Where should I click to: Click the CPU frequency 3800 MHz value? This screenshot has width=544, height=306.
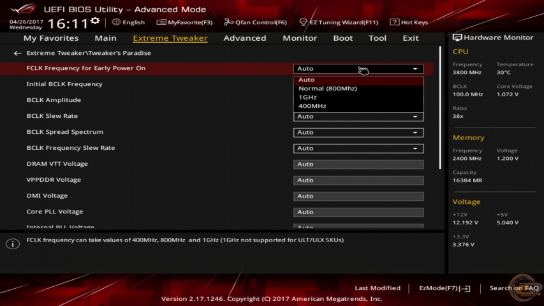tap(467, 73)
